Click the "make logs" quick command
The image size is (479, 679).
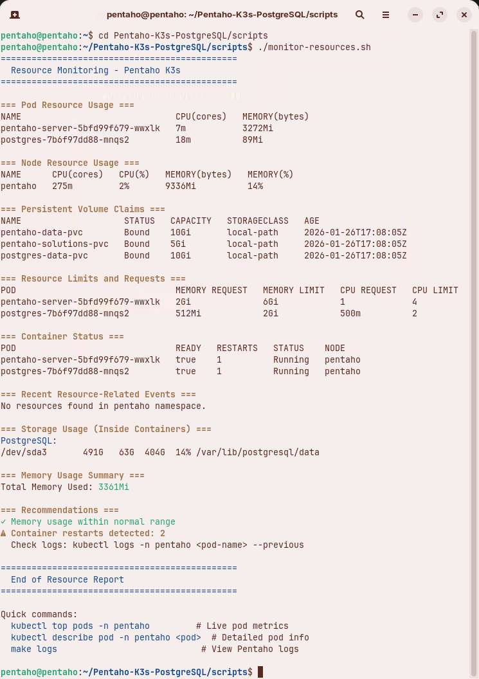coord(33,649)
